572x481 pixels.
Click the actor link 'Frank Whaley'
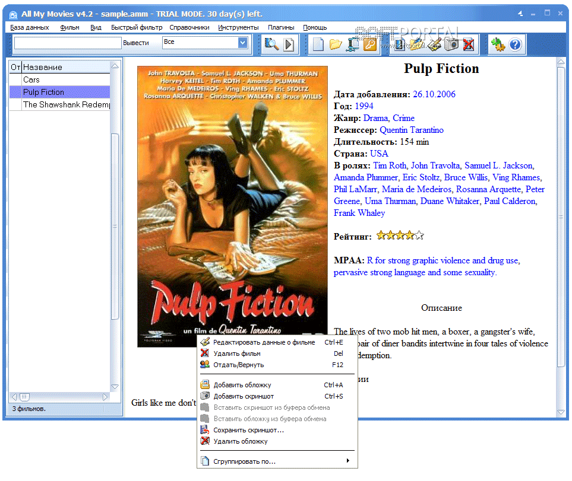[x=359, y=213]
